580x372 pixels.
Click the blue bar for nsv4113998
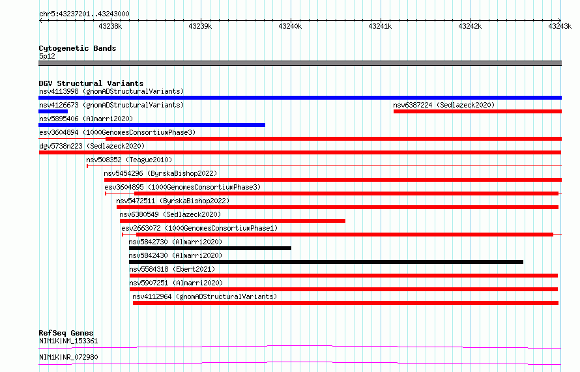(x=300, y=98)
